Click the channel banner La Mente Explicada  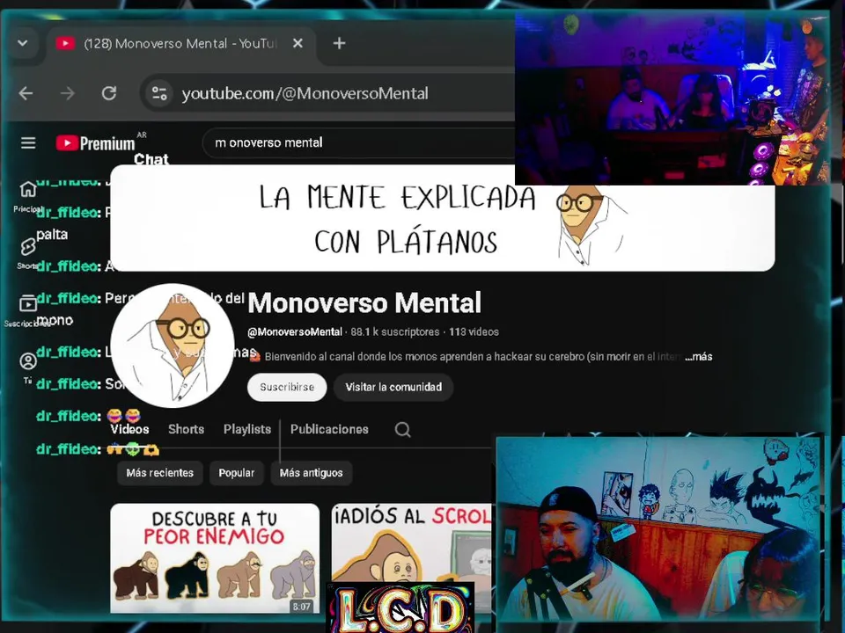coord(442,218)
